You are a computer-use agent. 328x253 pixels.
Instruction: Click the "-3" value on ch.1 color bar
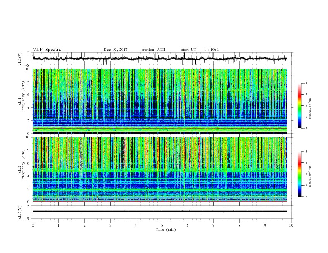click(x=305, y=83)
